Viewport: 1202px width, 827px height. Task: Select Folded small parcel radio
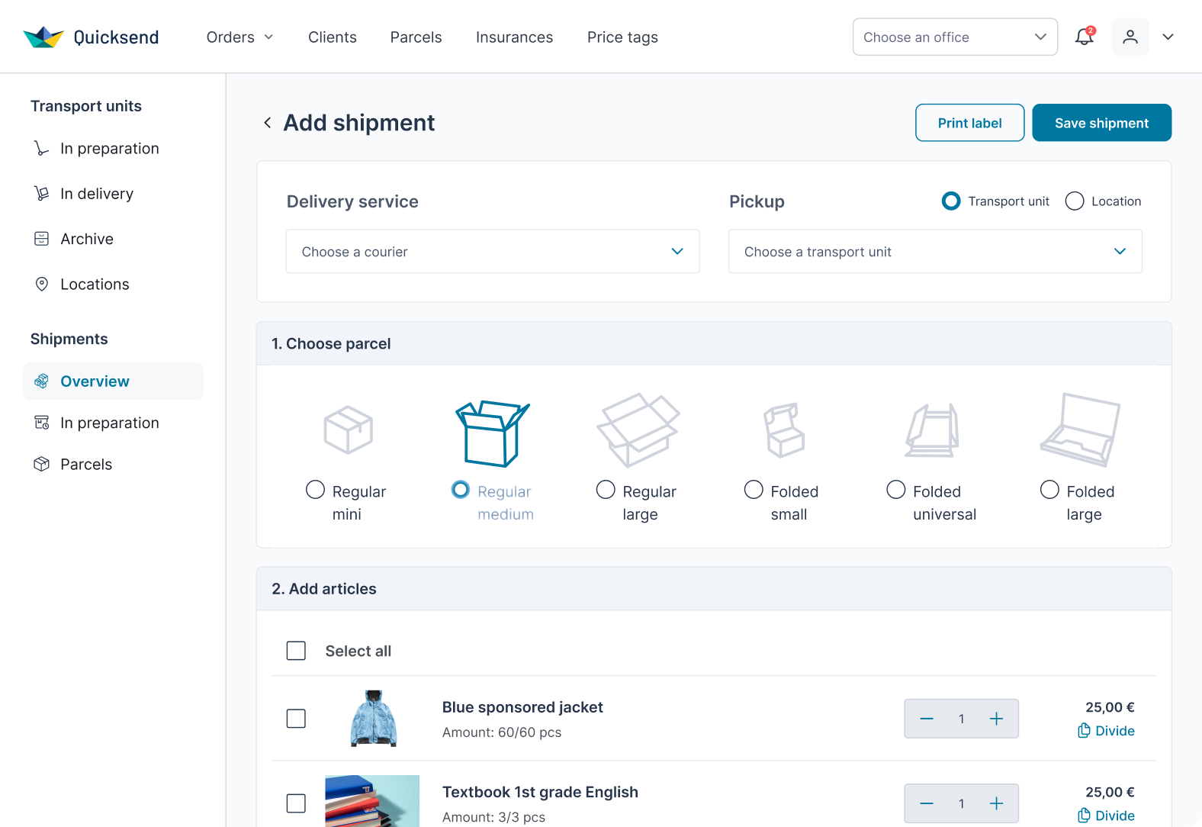coord(754,489)
